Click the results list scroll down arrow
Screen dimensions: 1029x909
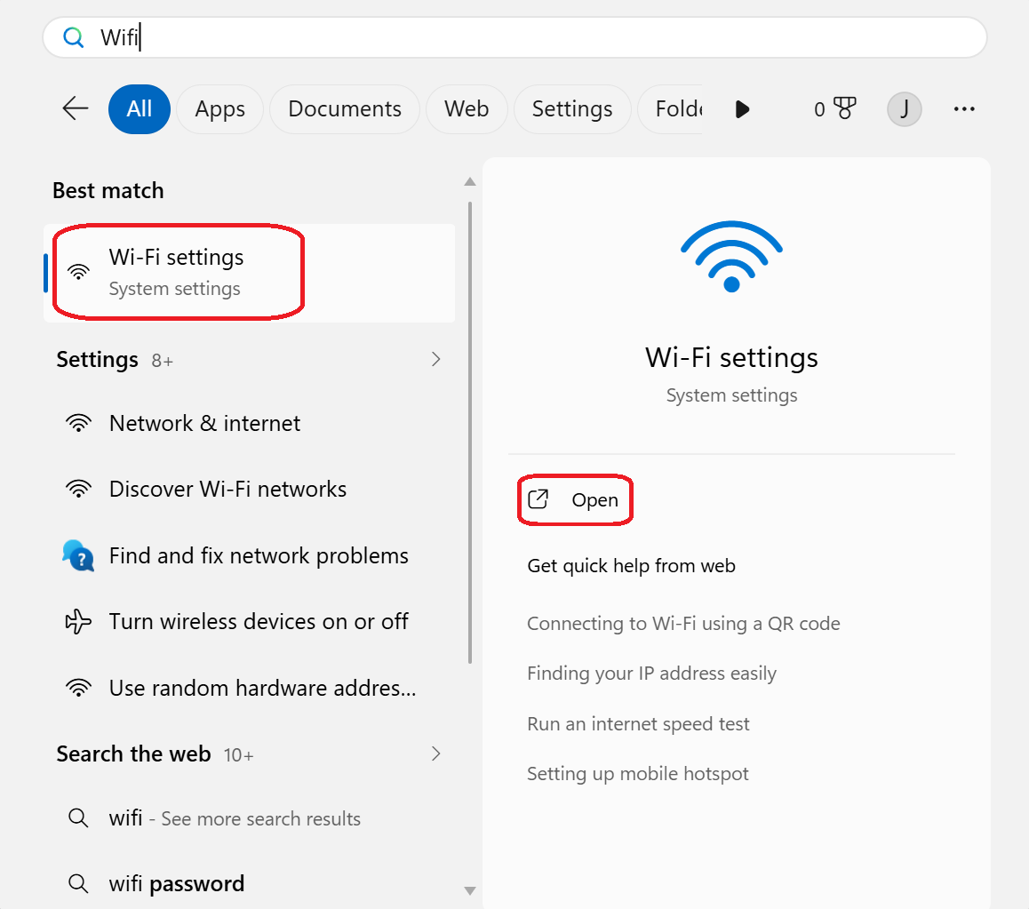pyautogui.click(x=470, y=890)
